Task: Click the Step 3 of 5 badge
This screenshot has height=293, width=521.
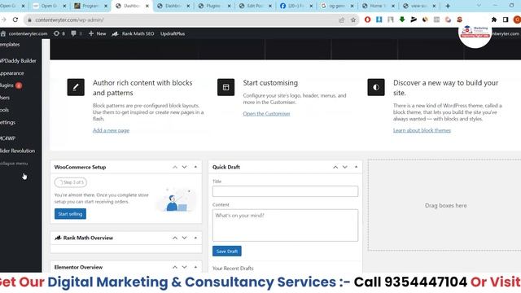Action: pyautogui.click(x=71, y=182)
